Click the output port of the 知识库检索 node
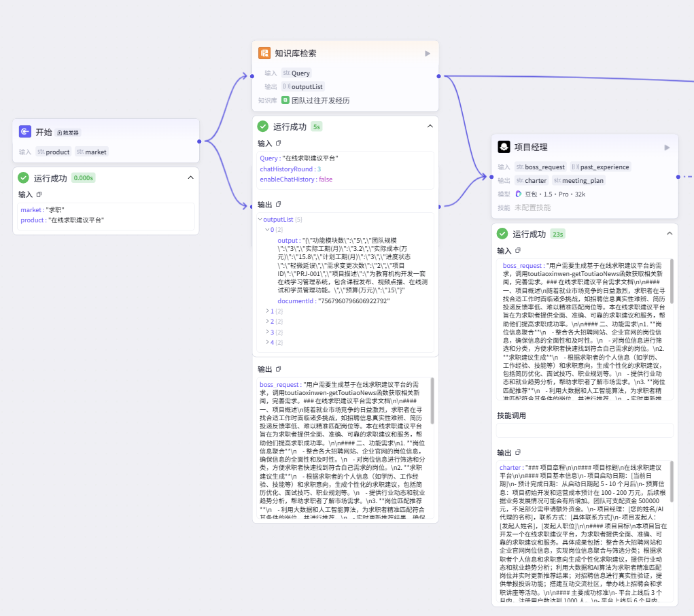Viewport: 694px width, 616px height. (x=438, y=76)
